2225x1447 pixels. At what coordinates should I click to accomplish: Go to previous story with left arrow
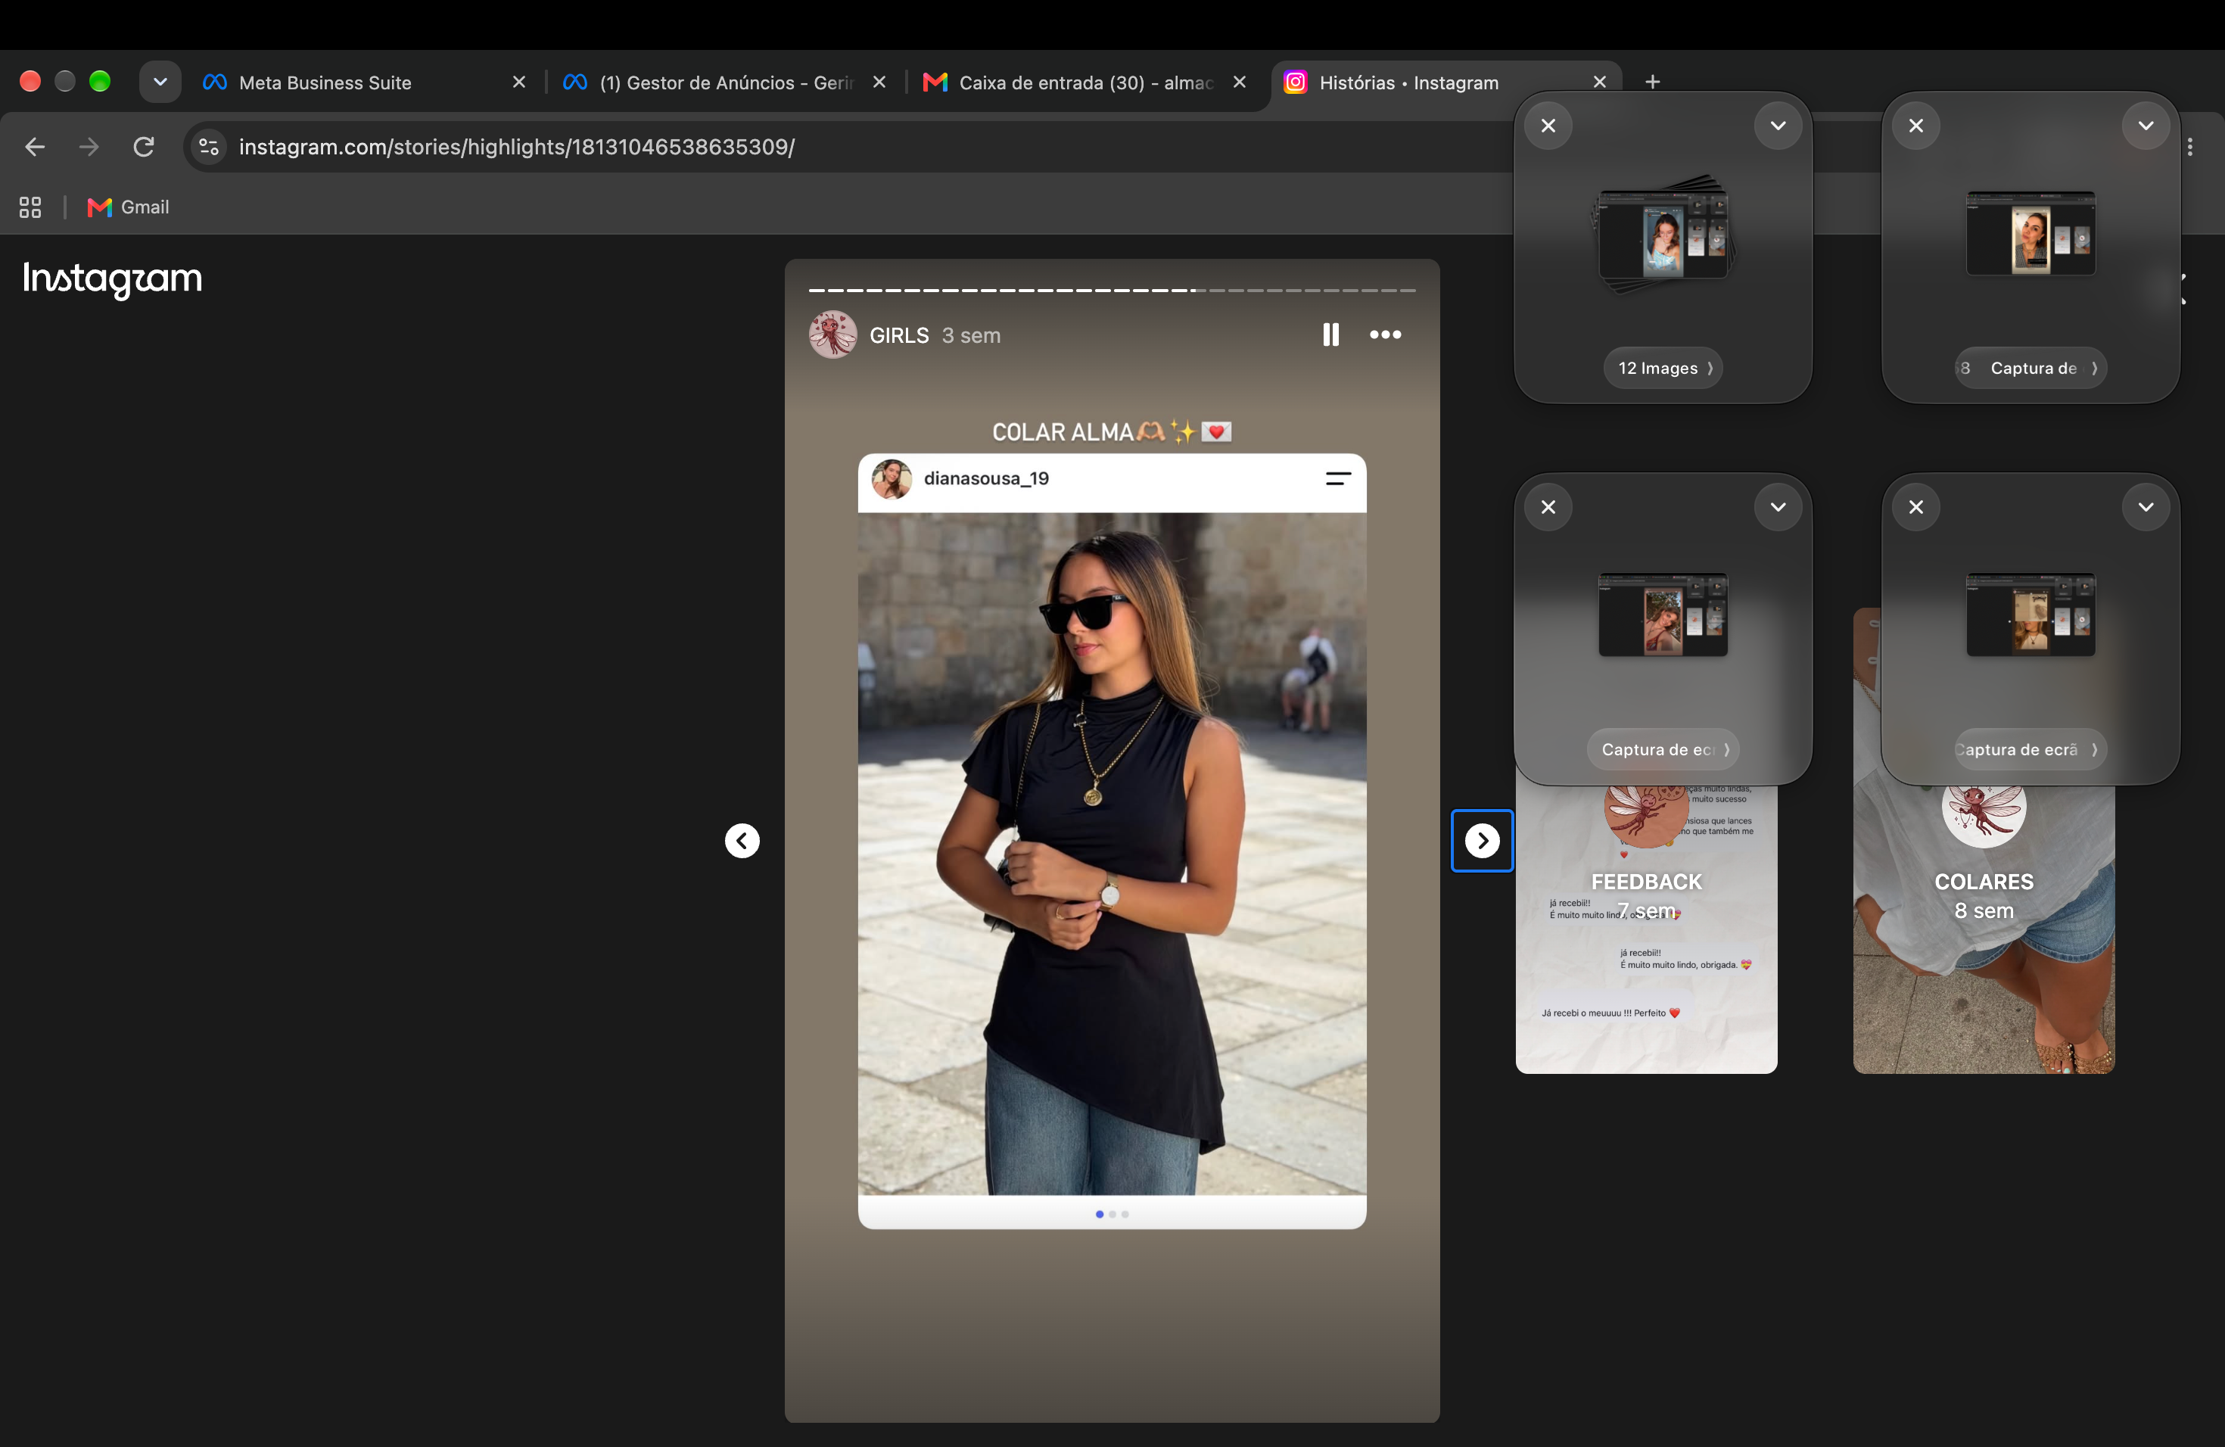pyautogui.click(x=742, y=840)
